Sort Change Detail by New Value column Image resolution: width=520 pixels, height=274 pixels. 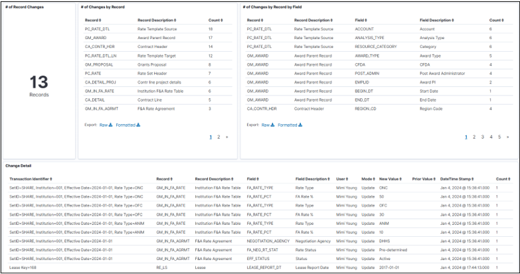coord(390,179)
